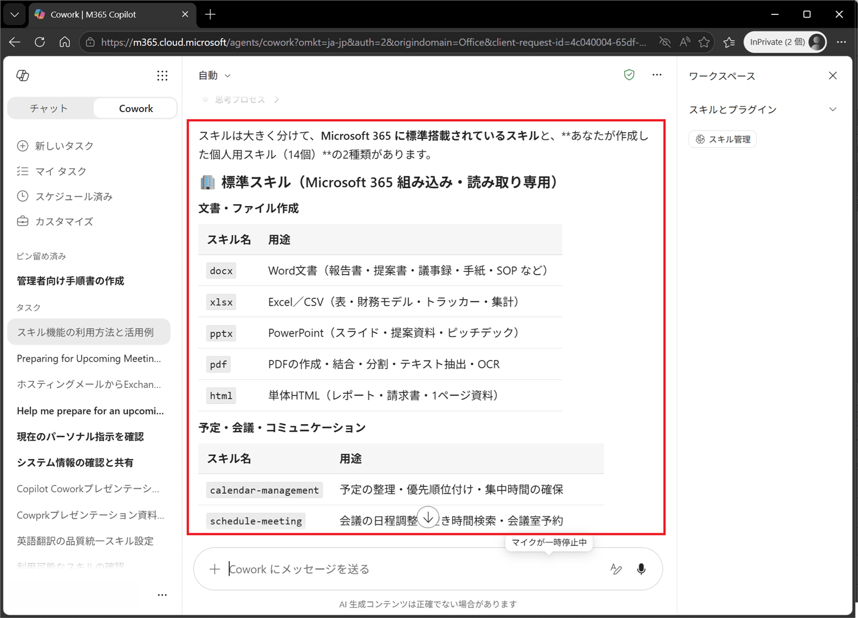This screenshot has width=858, height=618.
Task: Click the pdf skill tag
Action: (219, 365)
